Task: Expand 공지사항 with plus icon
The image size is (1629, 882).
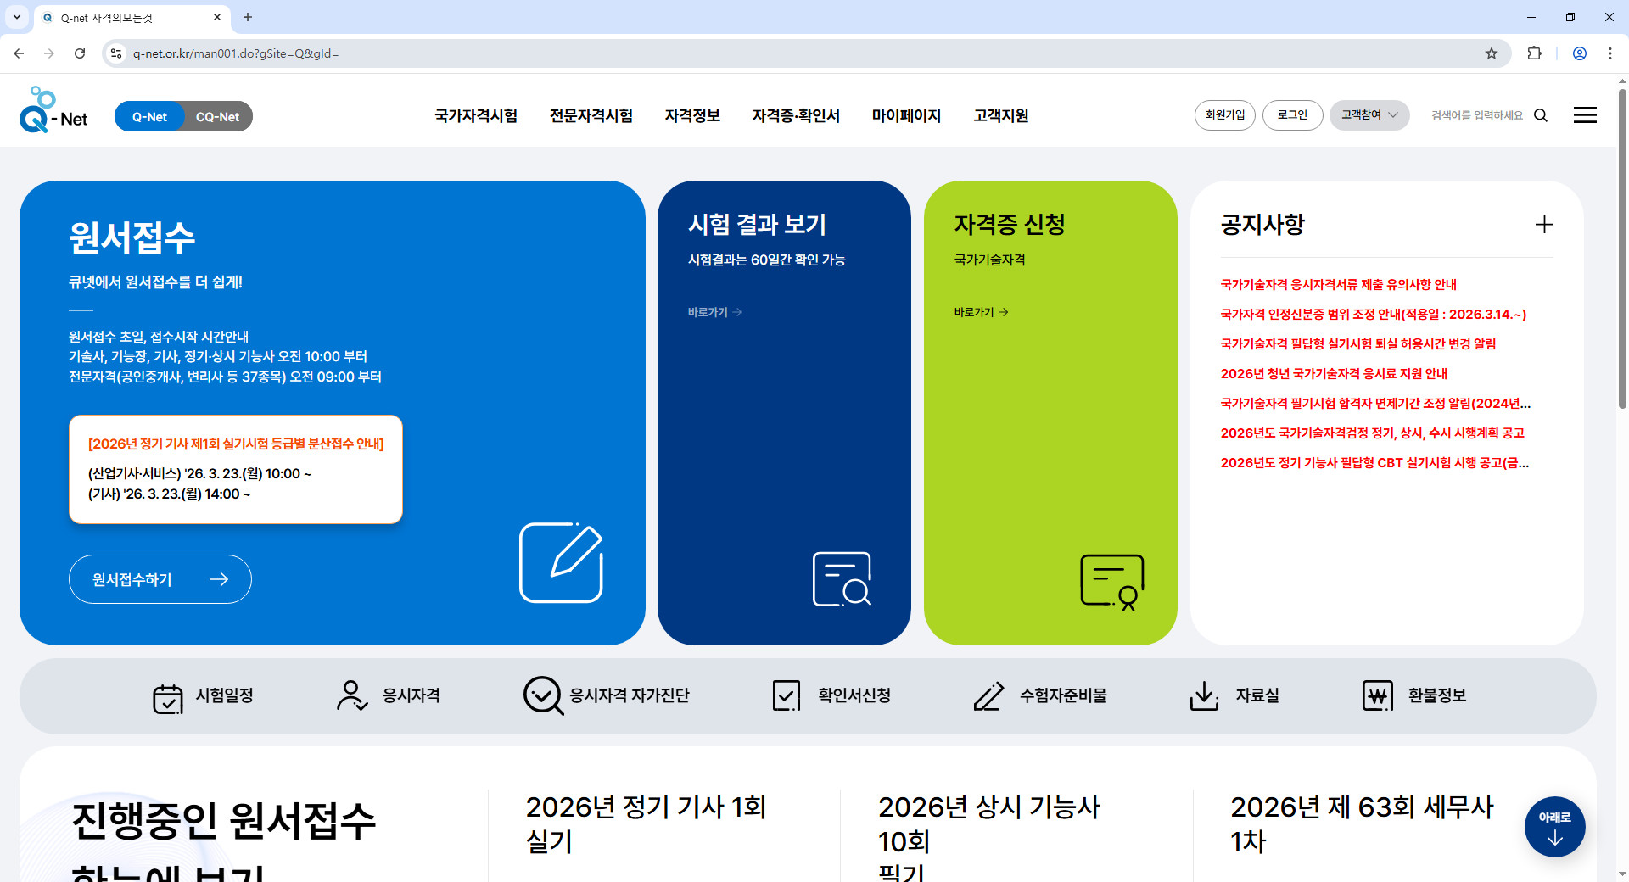Action: pyautogui.click(x=1544, y=225)
